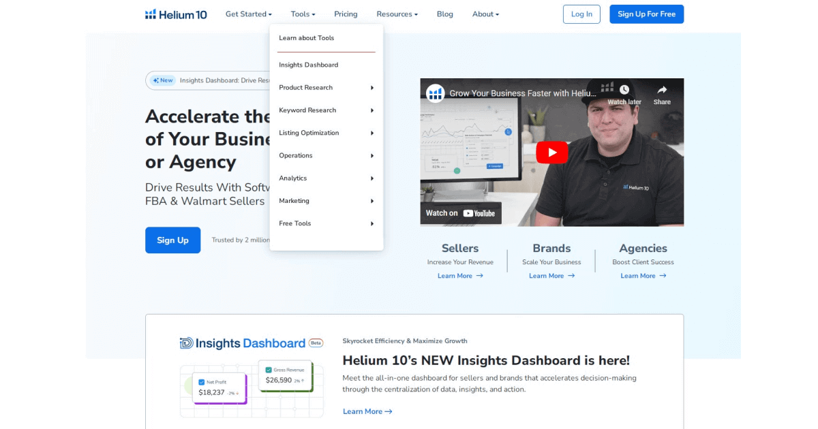Open Get Started dropdown menu
This screenshot has height=429, width=818.
(249, 14)
